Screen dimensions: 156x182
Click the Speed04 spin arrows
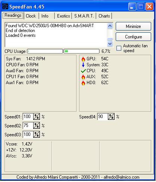tap(111, 116)
